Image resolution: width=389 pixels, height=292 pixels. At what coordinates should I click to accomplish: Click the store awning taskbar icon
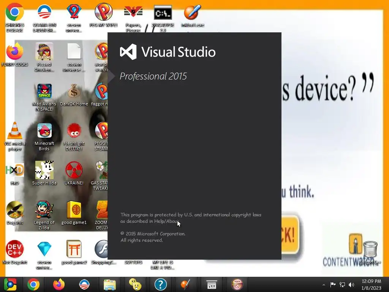coord(212,284)
